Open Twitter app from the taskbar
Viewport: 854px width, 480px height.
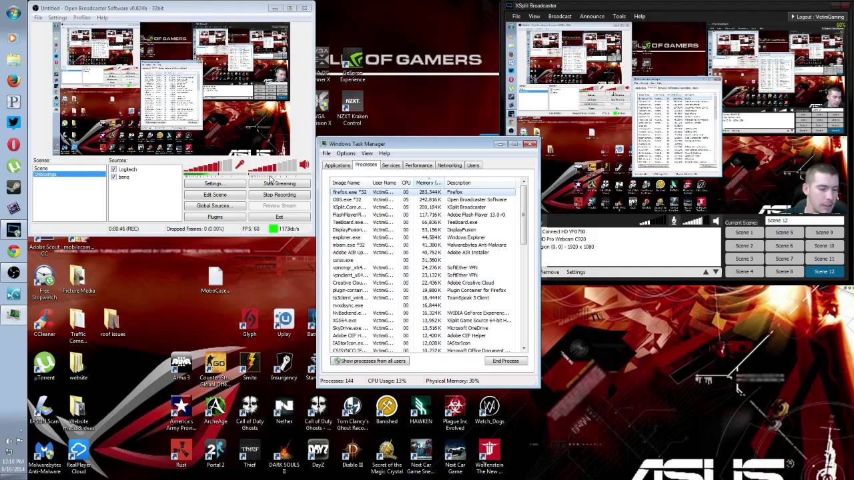click(x=13, y=123)
